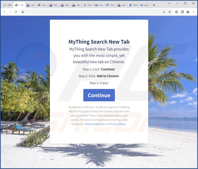Toggle the browser side panel
Image resolution: width=198 pixels, height=169 pixels.
182,12
